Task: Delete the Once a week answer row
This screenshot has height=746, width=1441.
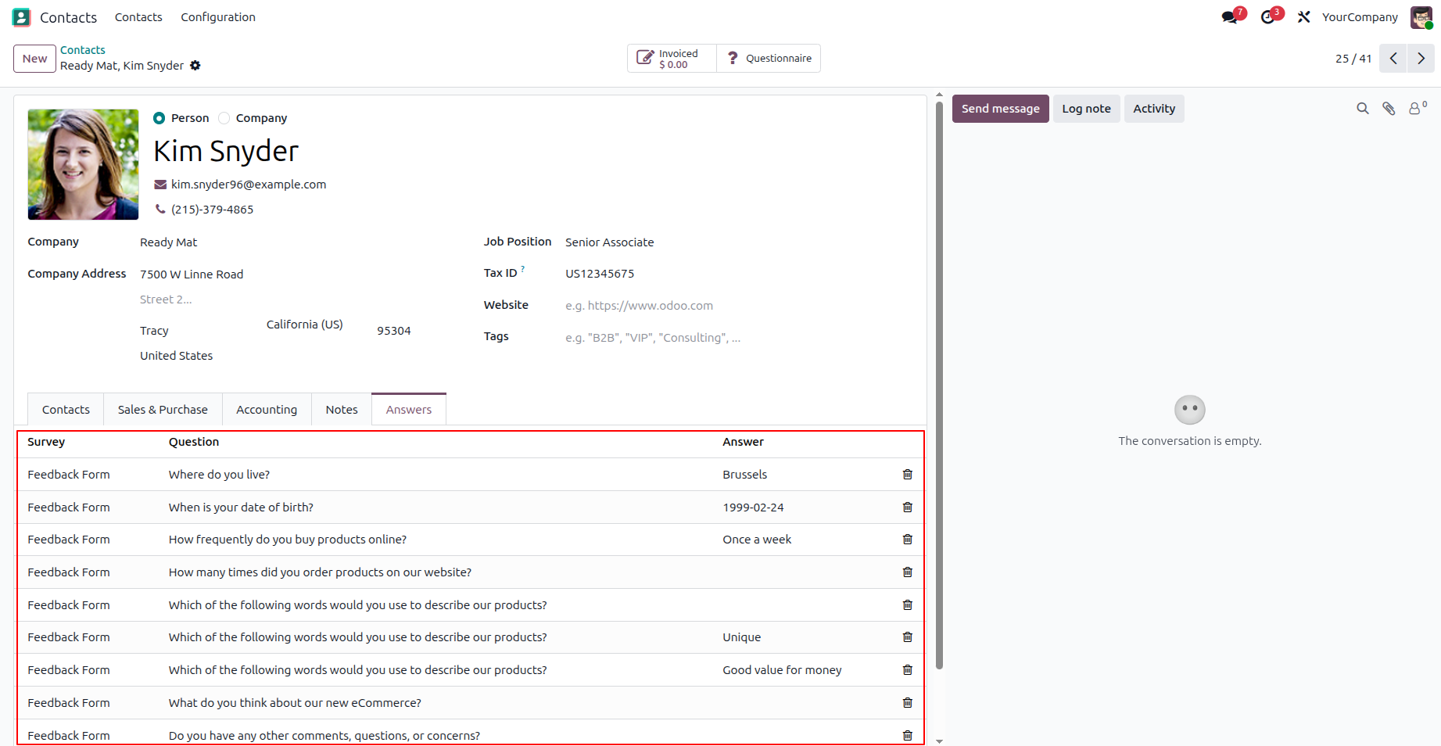Action: (908, 540)
